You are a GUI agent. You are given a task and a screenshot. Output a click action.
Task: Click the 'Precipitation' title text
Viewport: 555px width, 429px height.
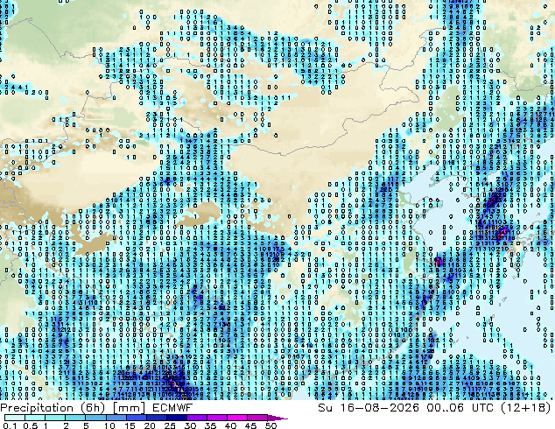click(37, 408)
